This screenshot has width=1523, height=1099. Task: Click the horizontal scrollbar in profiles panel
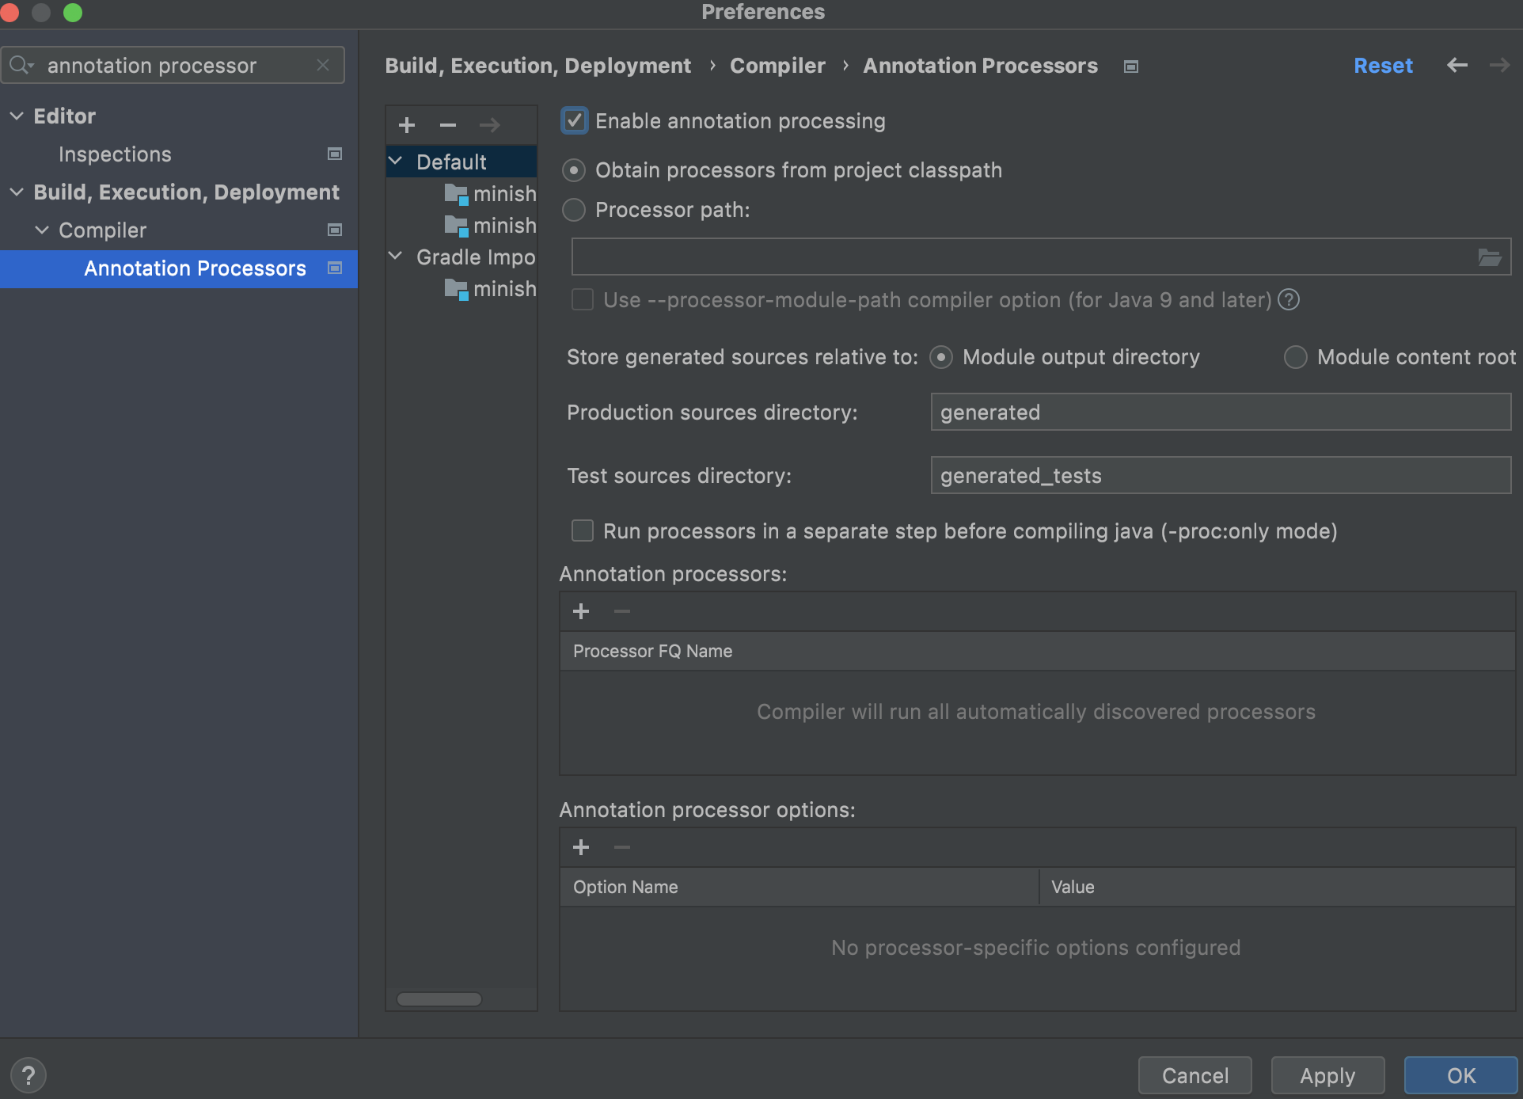click(439, 999)
